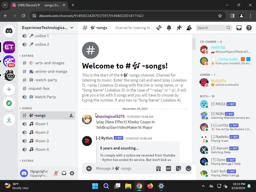Open request-box channel
The image size is (256, 192).
tap(47, 88)
